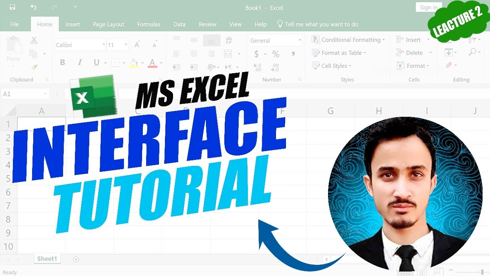Click the Copy icon in Clipboard group

click(x=33, y=54)
